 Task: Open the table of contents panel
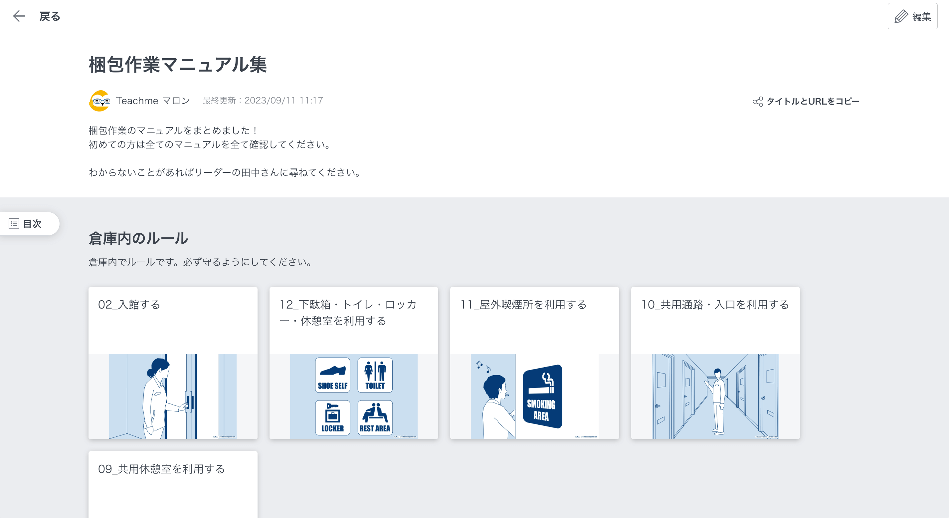click(x=30, y=223)
